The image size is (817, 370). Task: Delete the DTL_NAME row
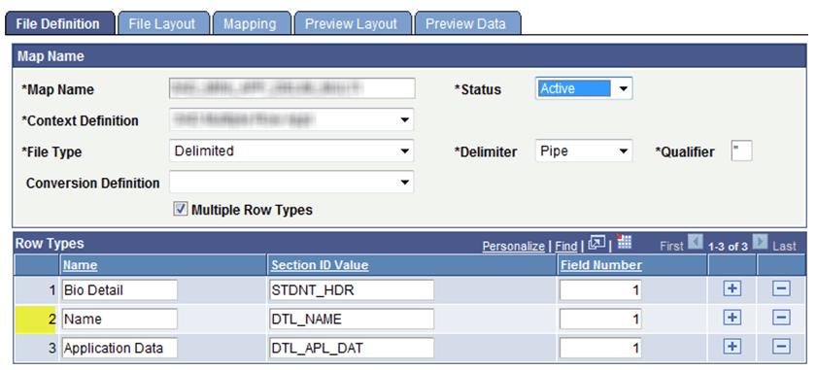click(x=781, y=318)
